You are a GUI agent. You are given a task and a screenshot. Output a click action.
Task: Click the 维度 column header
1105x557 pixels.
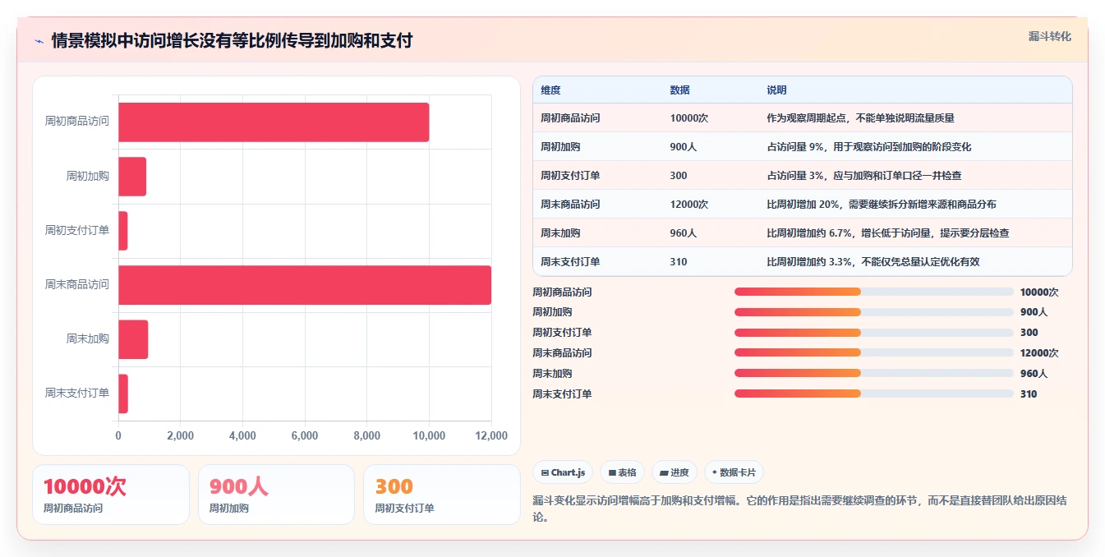[550, 90]
